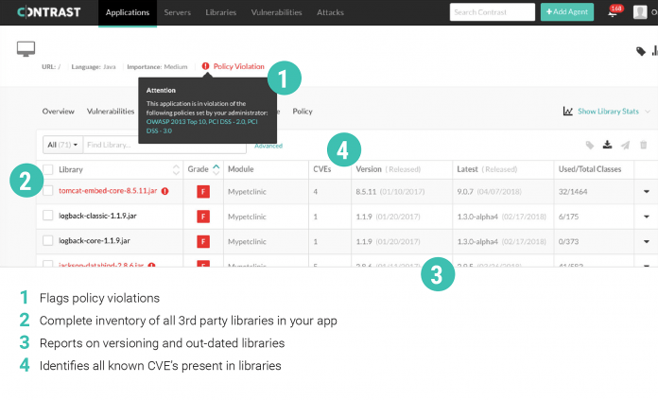Select checkbox for logback-classic-1.1.9.jar
The width and height of the screenshot is (658, 400).
[x=48, y=216]
